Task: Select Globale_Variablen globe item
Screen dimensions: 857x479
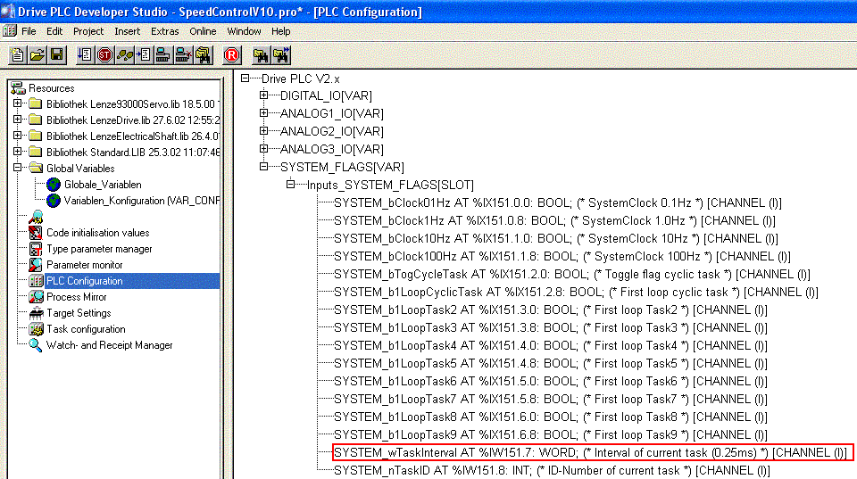Action: coord(102,185)
